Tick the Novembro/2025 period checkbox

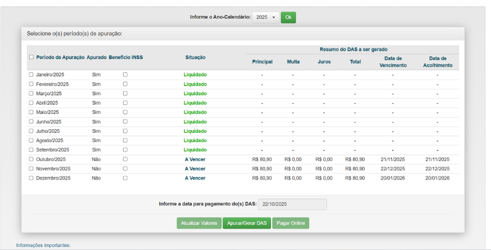pos(31,169)
